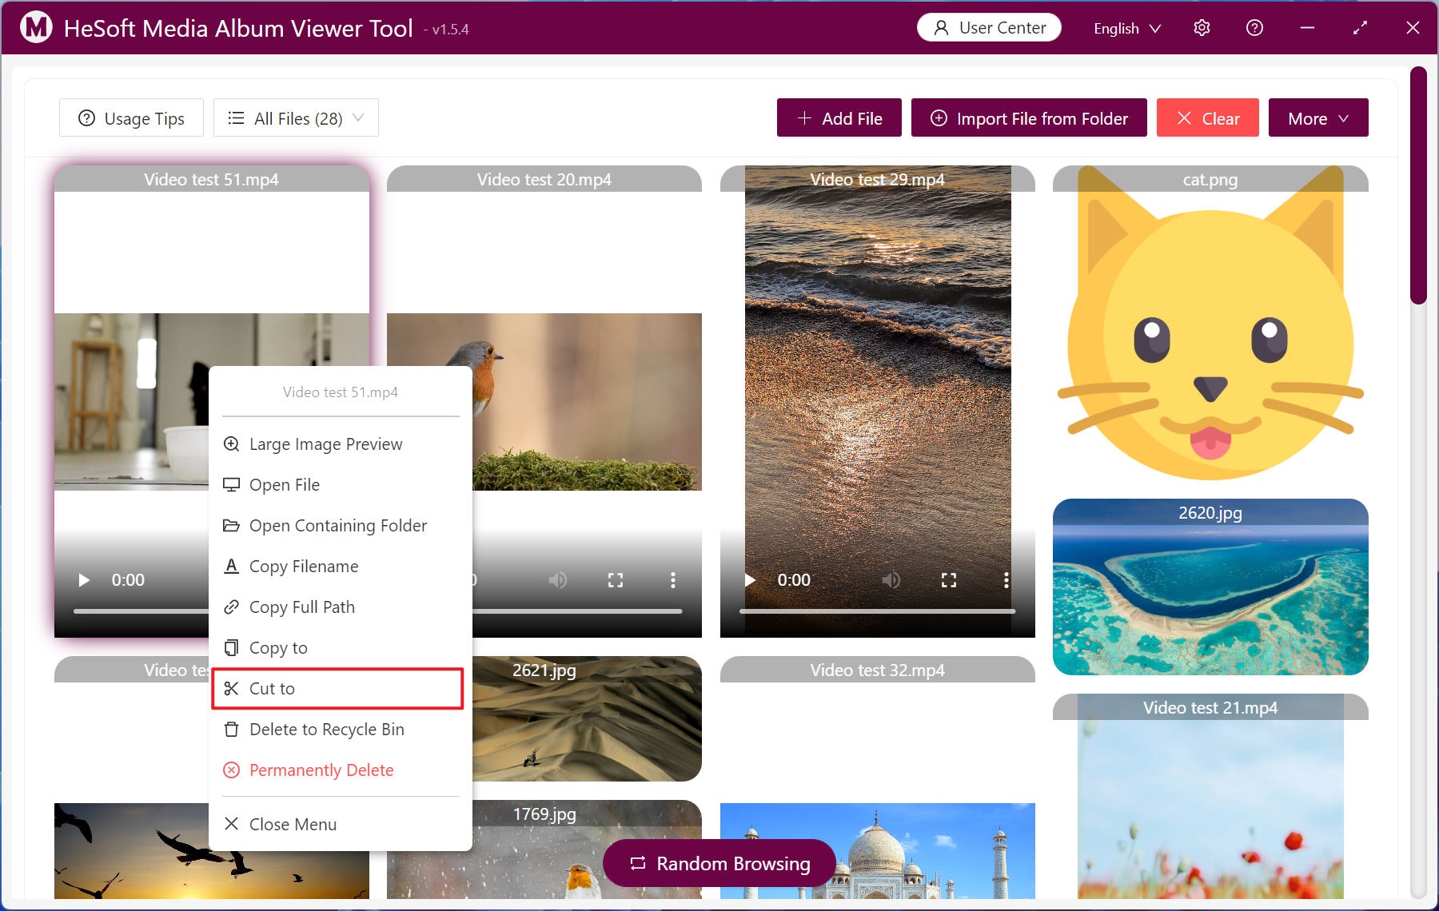1439x911 pixels.
Task: Click the HeSoft logo icon
Action: coord(36,28)
